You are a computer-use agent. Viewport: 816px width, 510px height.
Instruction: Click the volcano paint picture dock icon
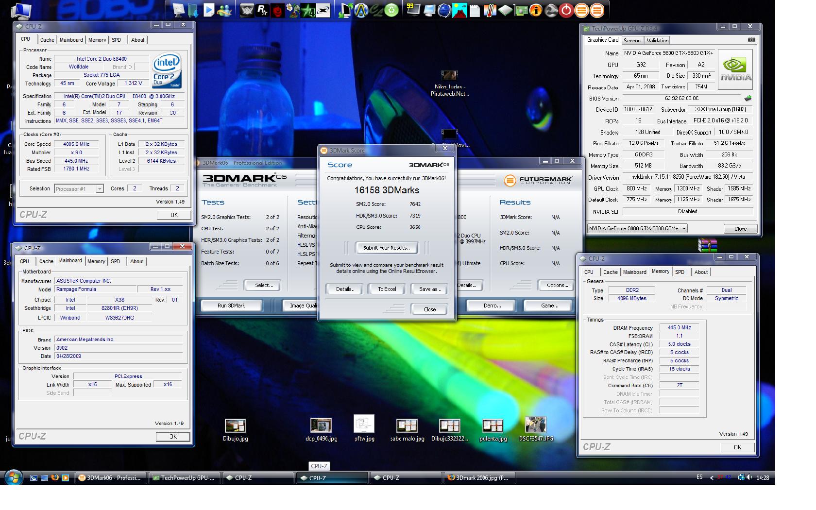coord(459,10)
